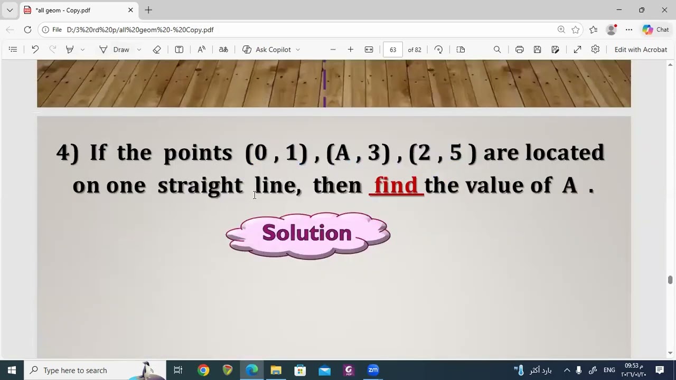
Task: Start Read aloud
Action: pyautogui.click(x=201, y=50)
